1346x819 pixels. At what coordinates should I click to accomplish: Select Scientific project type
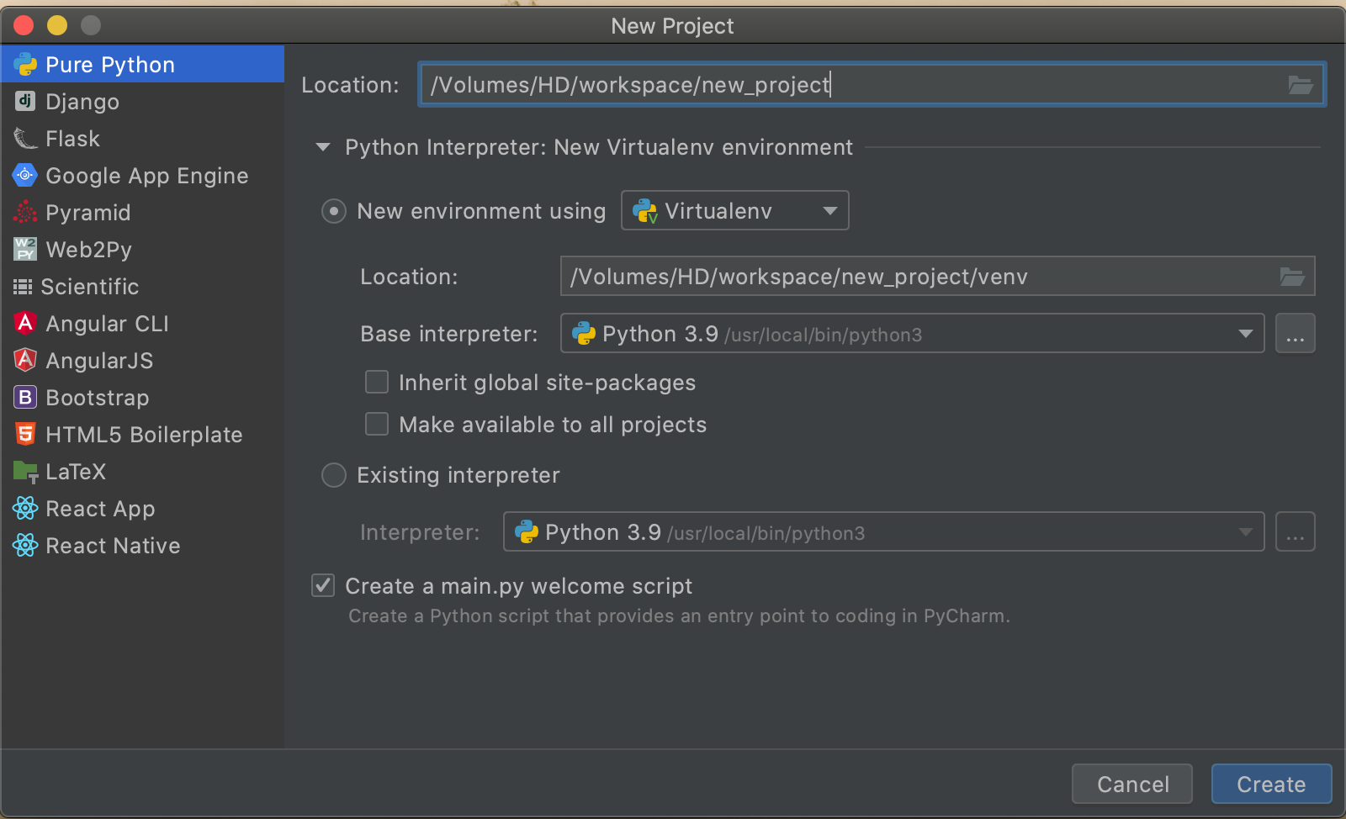pos(89,287)
